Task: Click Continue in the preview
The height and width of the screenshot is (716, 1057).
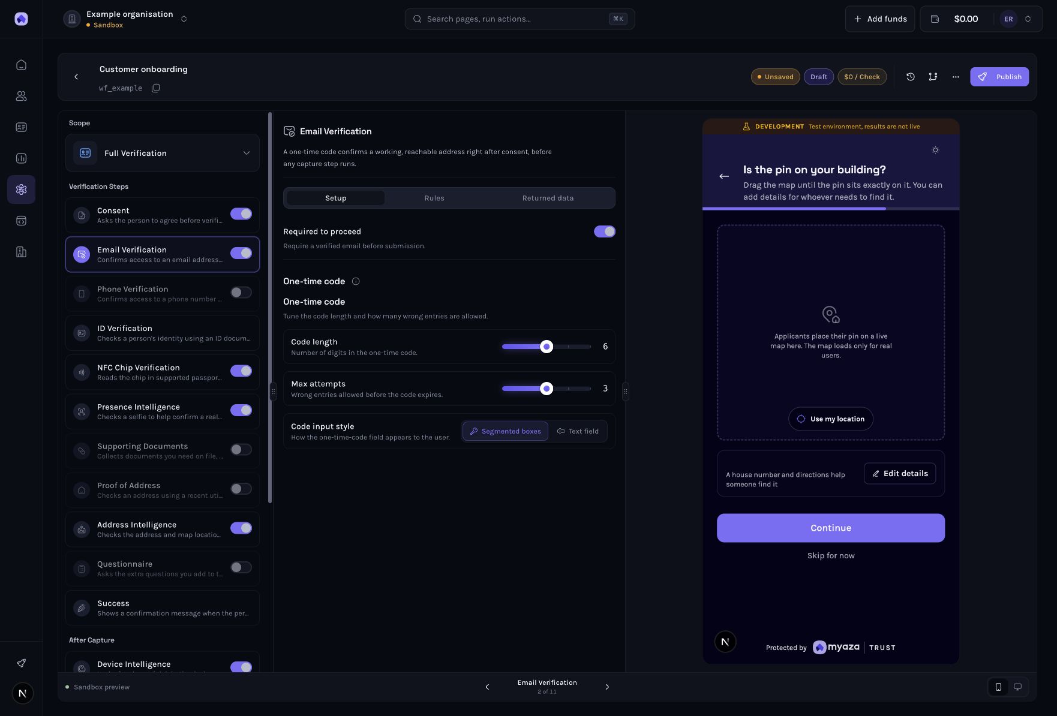Action: [x=831, y=528]
